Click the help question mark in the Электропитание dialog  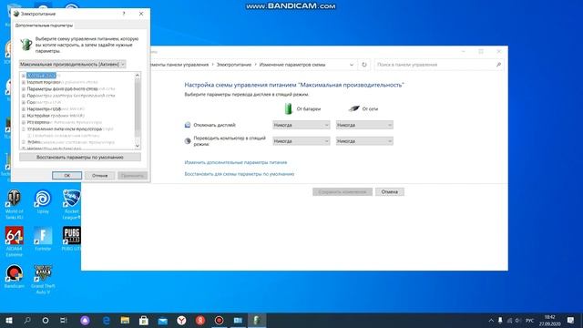124,14
